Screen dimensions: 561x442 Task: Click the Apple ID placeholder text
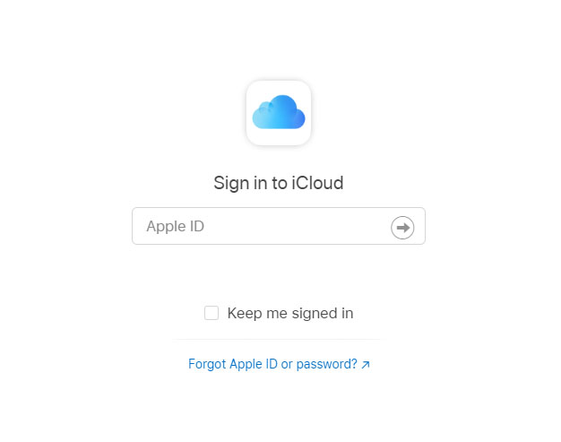(x=175, y=227)
